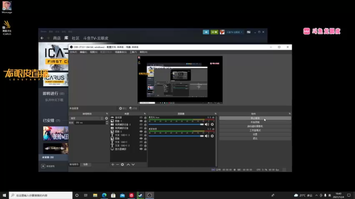
Task: Hide the 图像 source
Action: tap(141, 138)
